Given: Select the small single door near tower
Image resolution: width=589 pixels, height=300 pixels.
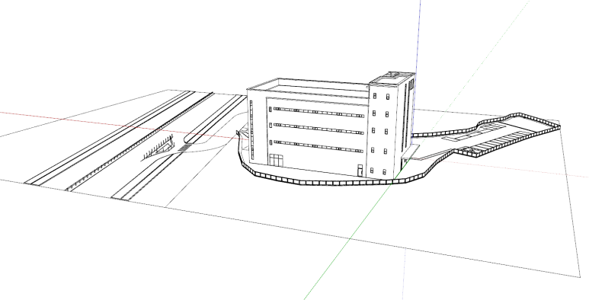Looking at the screenshot, I should coord(360,170).
